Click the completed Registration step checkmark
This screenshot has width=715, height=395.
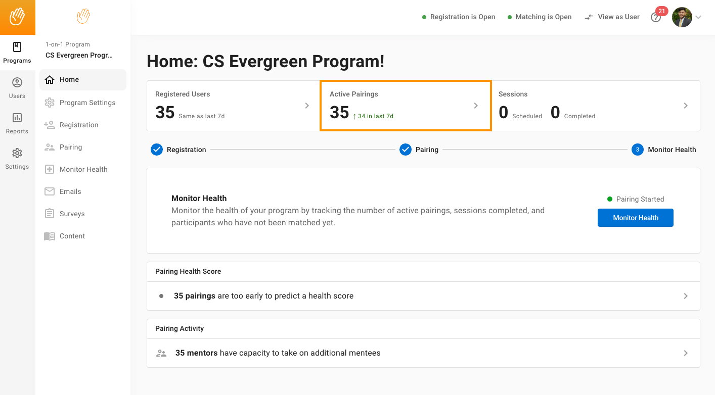(x=157, y=150)
